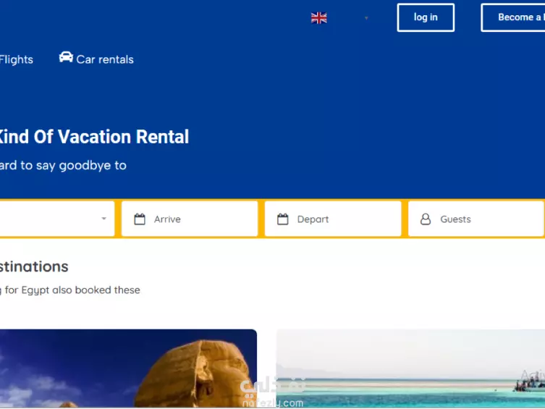This screenshot has height=409, width=545.
Task: Select the Depart date field
Action: point(333,219)
